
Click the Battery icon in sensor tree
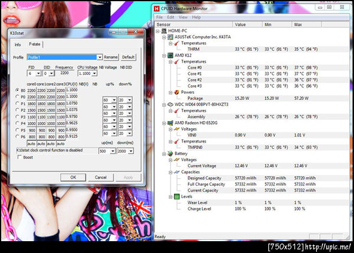171,154
